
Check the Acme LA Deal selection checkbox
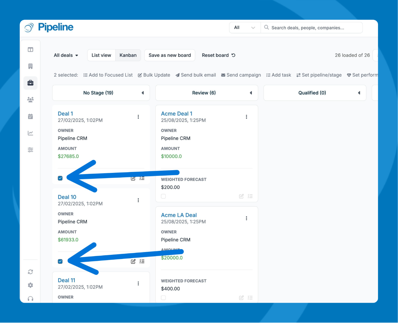[x=163, y=298]
